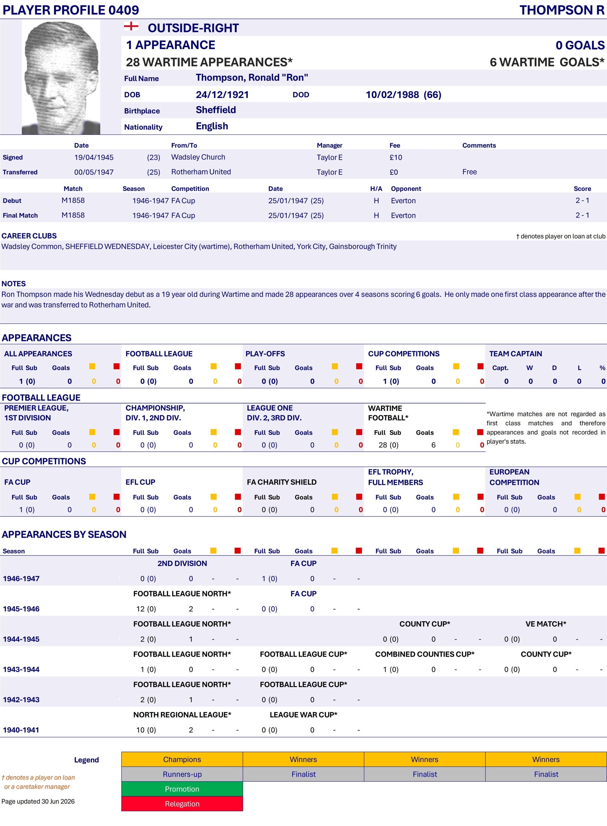
Task: Select the Champions legend swatch
Action: click(x=182, y=759)
